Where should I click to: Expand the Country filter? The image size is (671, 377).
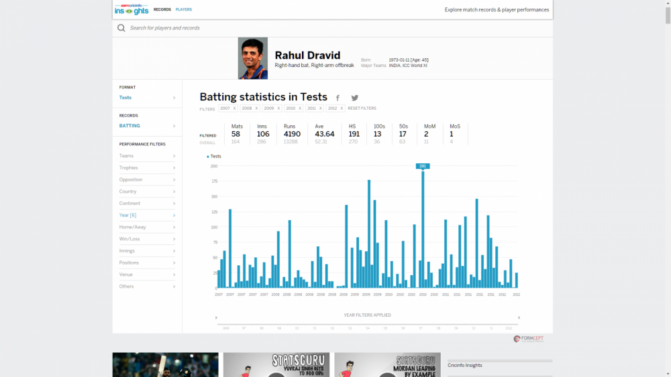pos(147,192)
